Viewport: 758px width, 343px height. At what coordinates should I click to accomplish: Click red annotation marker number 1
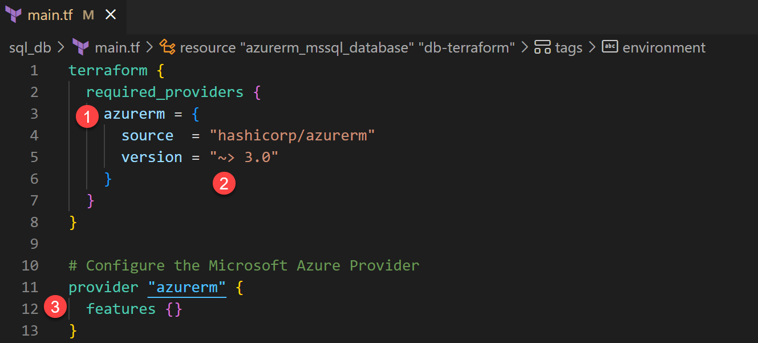[87, 118]
